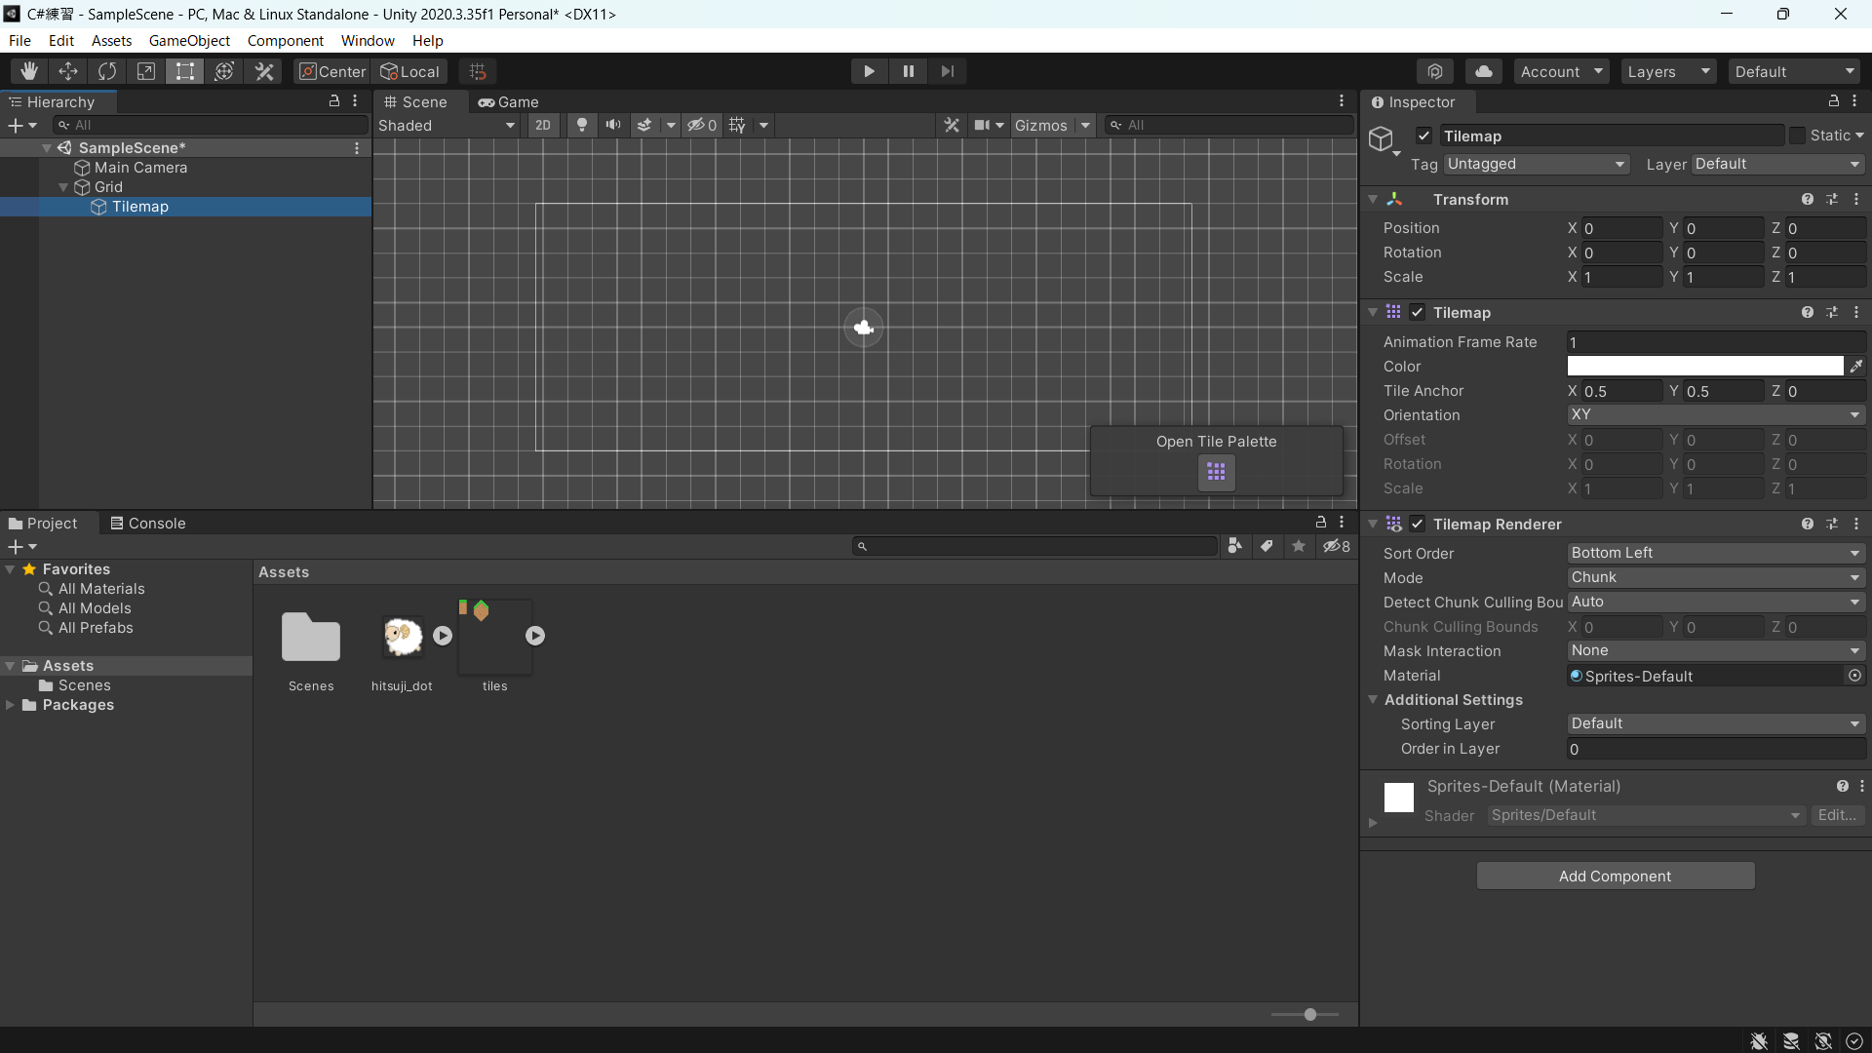Screen dimensions: 1872x1053
Task: Open the Sort Order dropdown
Action: click(x=1715, y=553)
